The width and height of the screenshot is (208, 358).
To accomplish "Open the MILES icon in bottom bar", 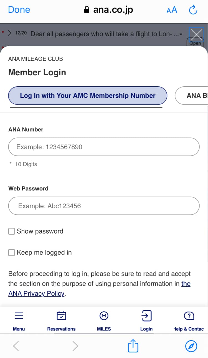I will click(x=104, y=316).
